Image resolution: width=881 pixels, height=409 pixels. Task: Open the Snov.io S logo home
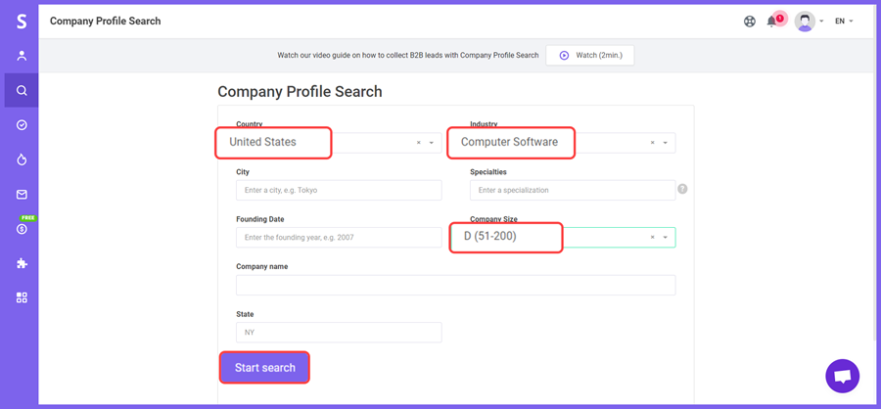[x=22, y=22]
